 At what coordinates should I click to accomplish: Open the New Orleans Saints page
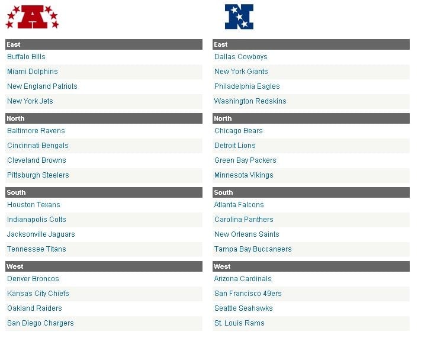pyautogui.click(x=247, y=234)
